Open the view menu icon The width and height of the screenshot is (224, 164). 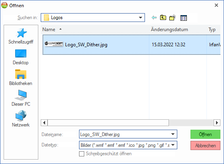[x=184, y=18]
